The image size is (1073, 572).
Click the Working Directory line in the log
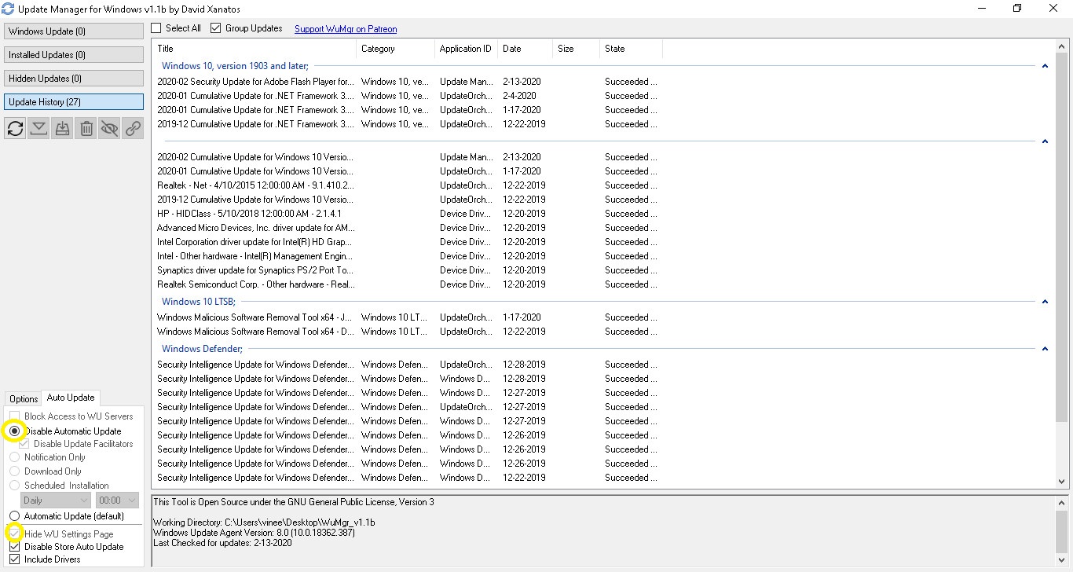(x=264, y=522)
